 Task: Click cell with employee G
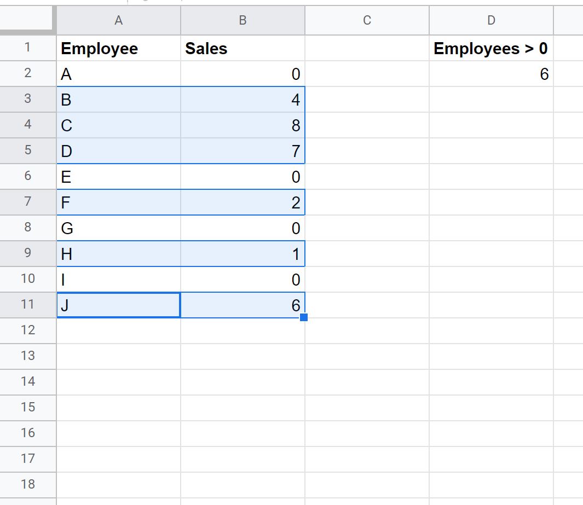pyautogui.click(x=119, y=228)
